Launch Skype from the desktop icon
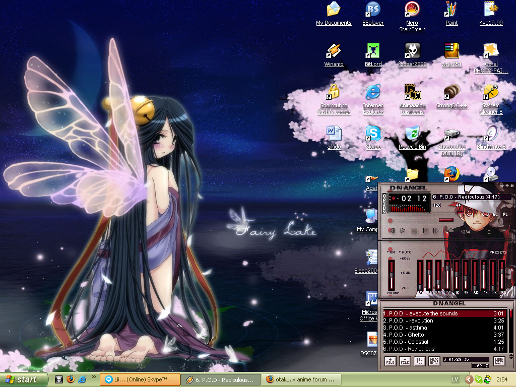The image size is (516, 387). tap(373, 138)
